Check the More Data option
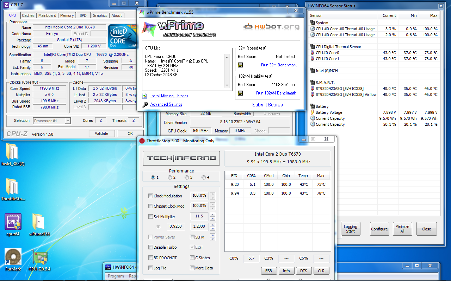 192,268
